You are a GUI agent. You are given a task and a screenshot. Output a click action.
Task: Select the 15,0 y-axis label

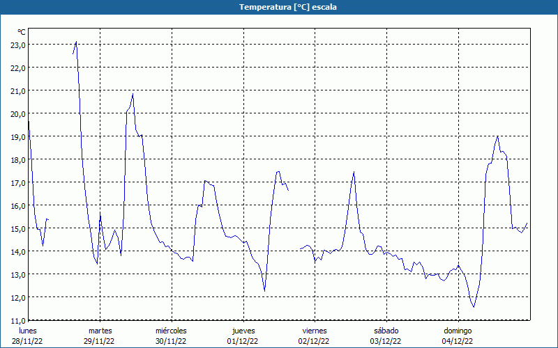[x=19, y=229]
